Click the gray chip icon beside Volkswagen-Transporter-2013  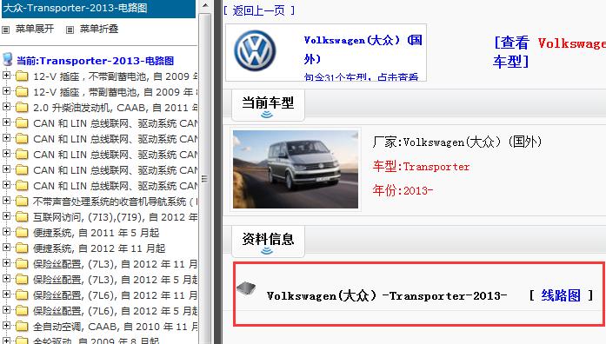(246, 288)
